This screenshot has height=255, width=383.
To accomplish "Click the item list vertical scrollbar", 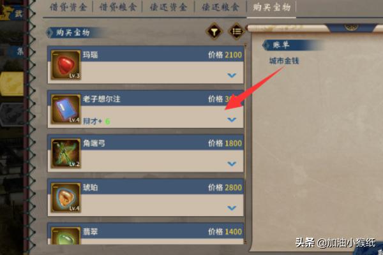I will [246, 144].
